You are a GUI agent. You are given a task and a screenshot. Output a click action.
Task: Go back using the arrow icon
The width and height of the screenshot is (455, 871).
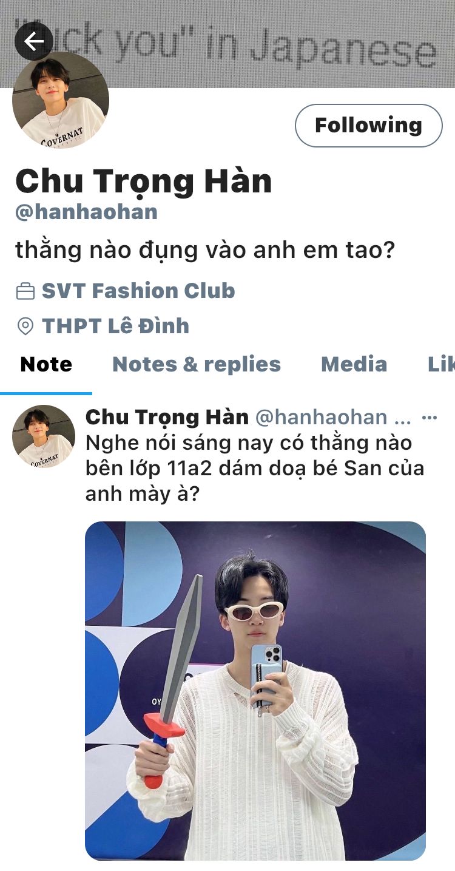[x=34, y=41]
